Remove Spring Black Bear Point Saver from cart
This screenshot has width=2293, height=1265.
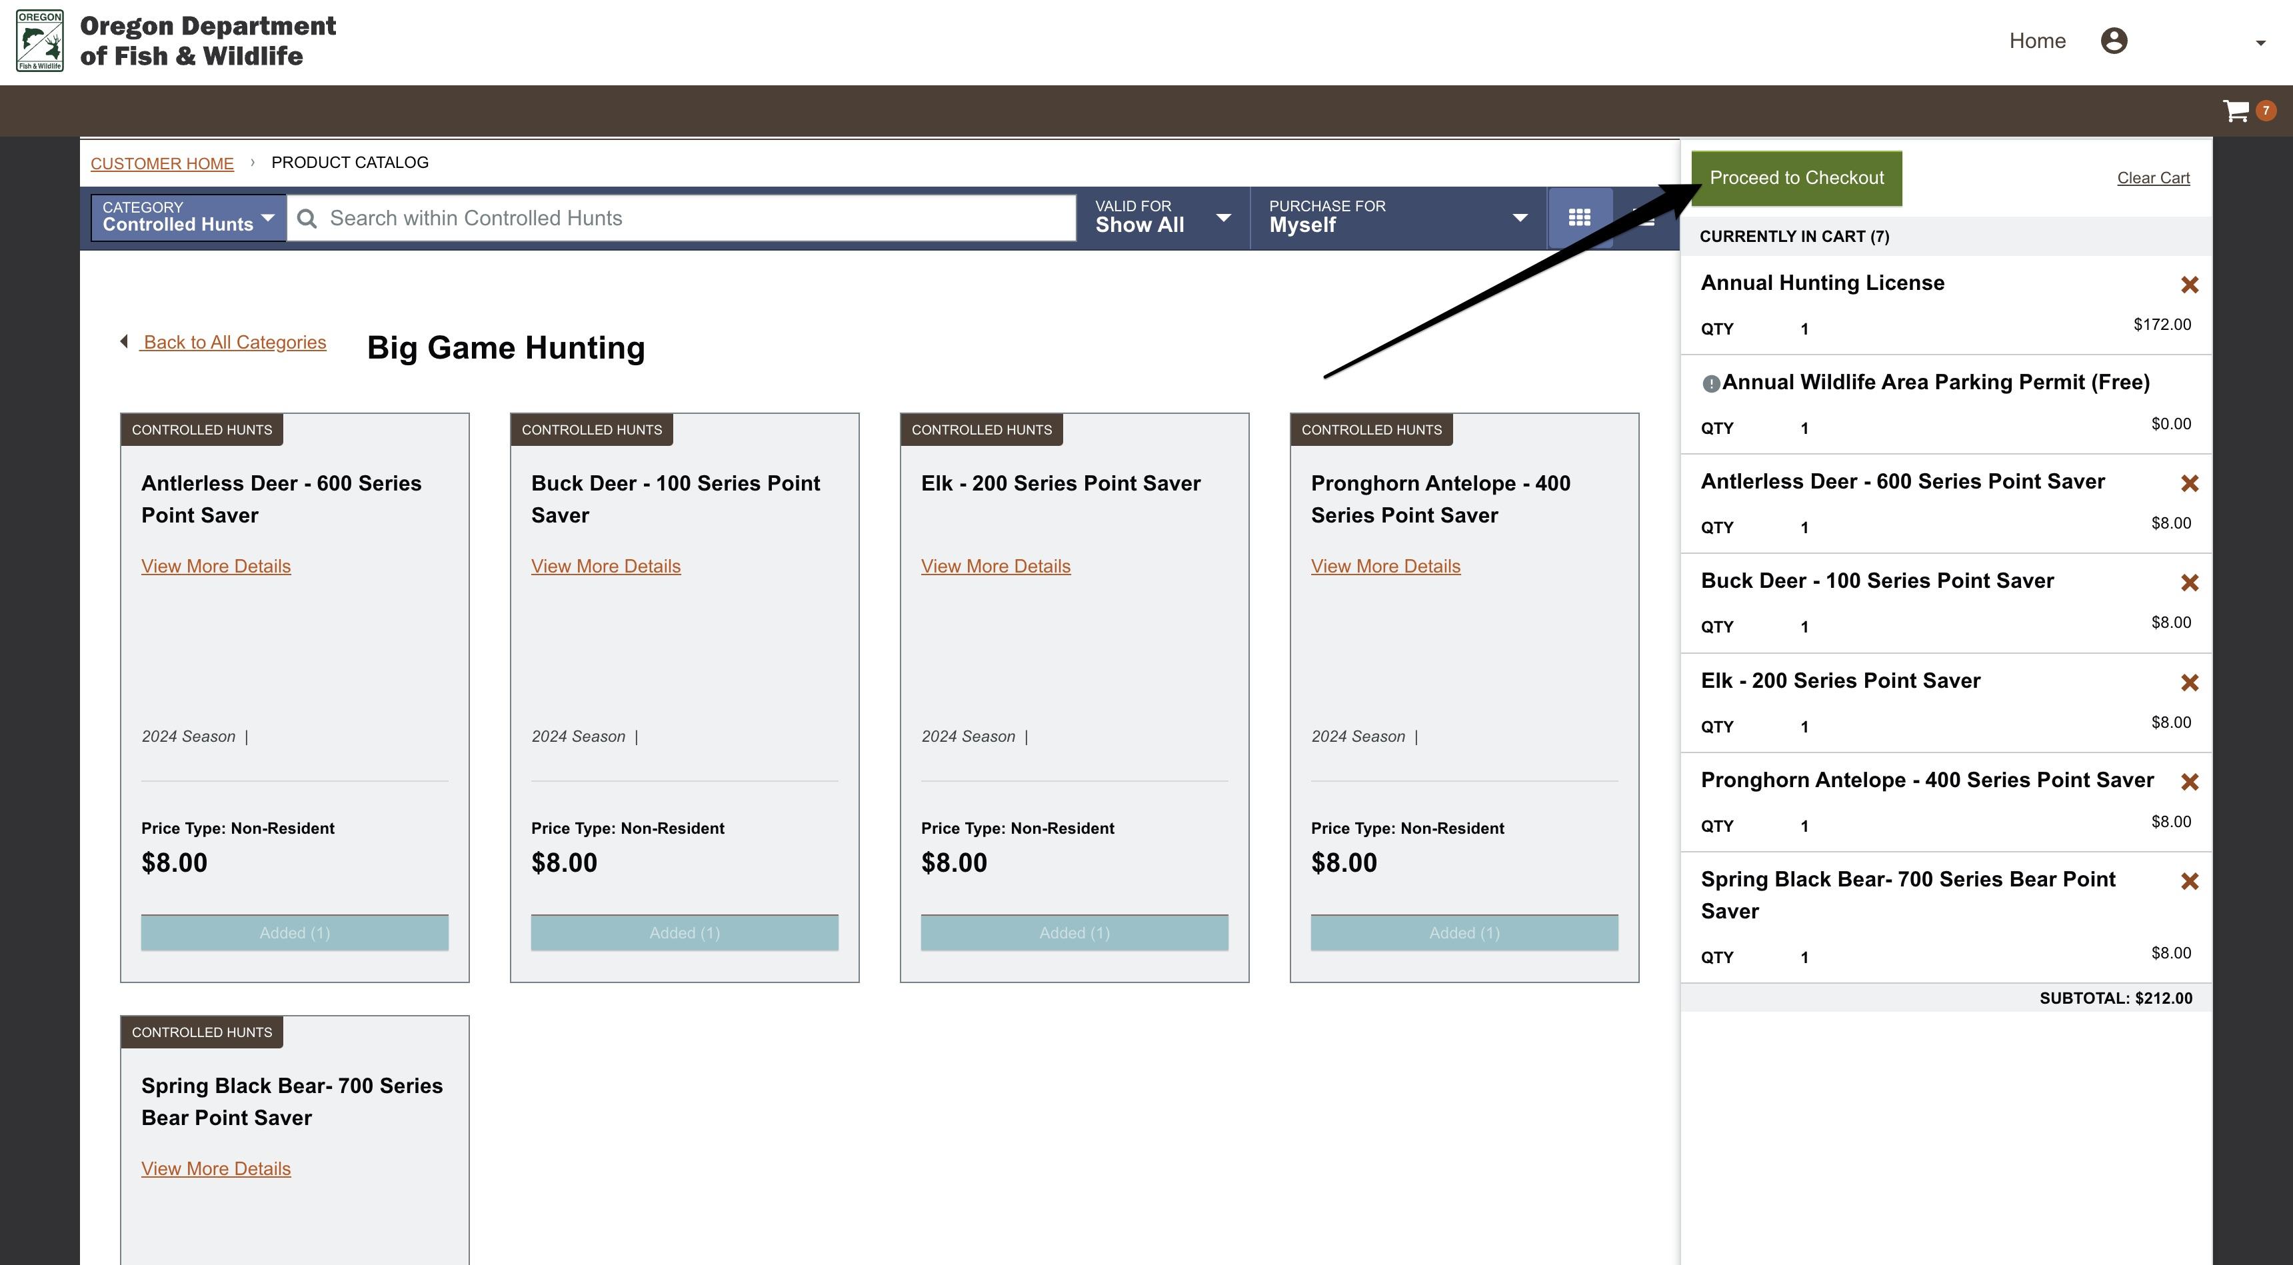tap(2190, 881)
